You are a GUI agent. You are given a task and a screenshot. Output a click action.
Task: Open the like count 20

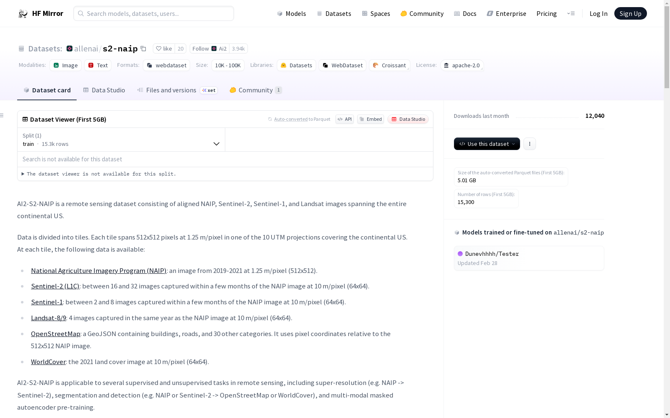[180, 48]
